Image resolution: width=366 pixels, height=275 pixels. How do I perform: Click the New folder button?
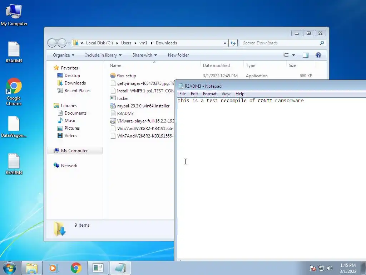pyautogui.click(x=178, y=55)
